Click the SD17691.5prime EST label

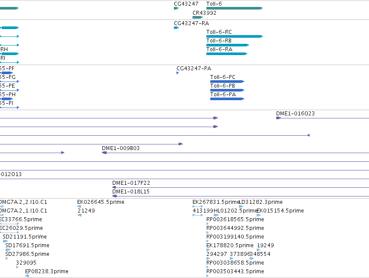(27, 245)
